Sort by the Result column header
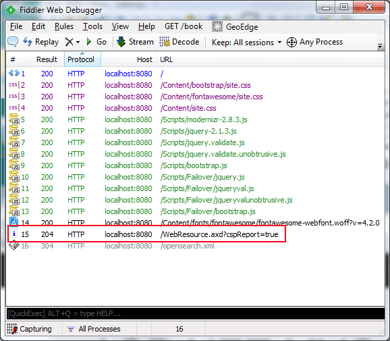 pos(47,59)
